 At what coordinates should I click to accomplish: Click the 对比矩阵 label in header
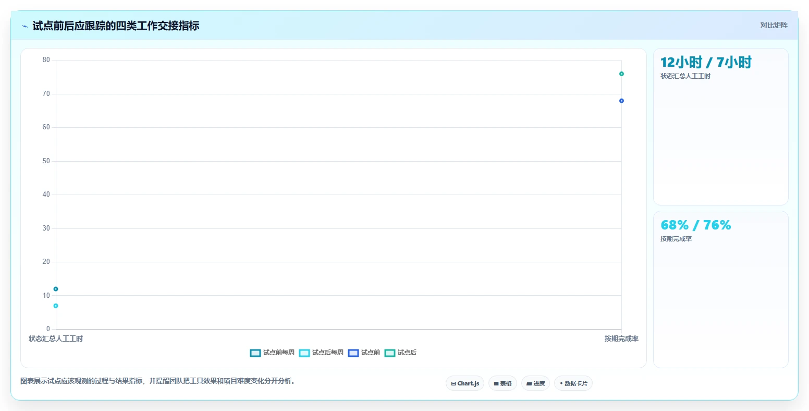pyautogui.click(x=774, y=25)
